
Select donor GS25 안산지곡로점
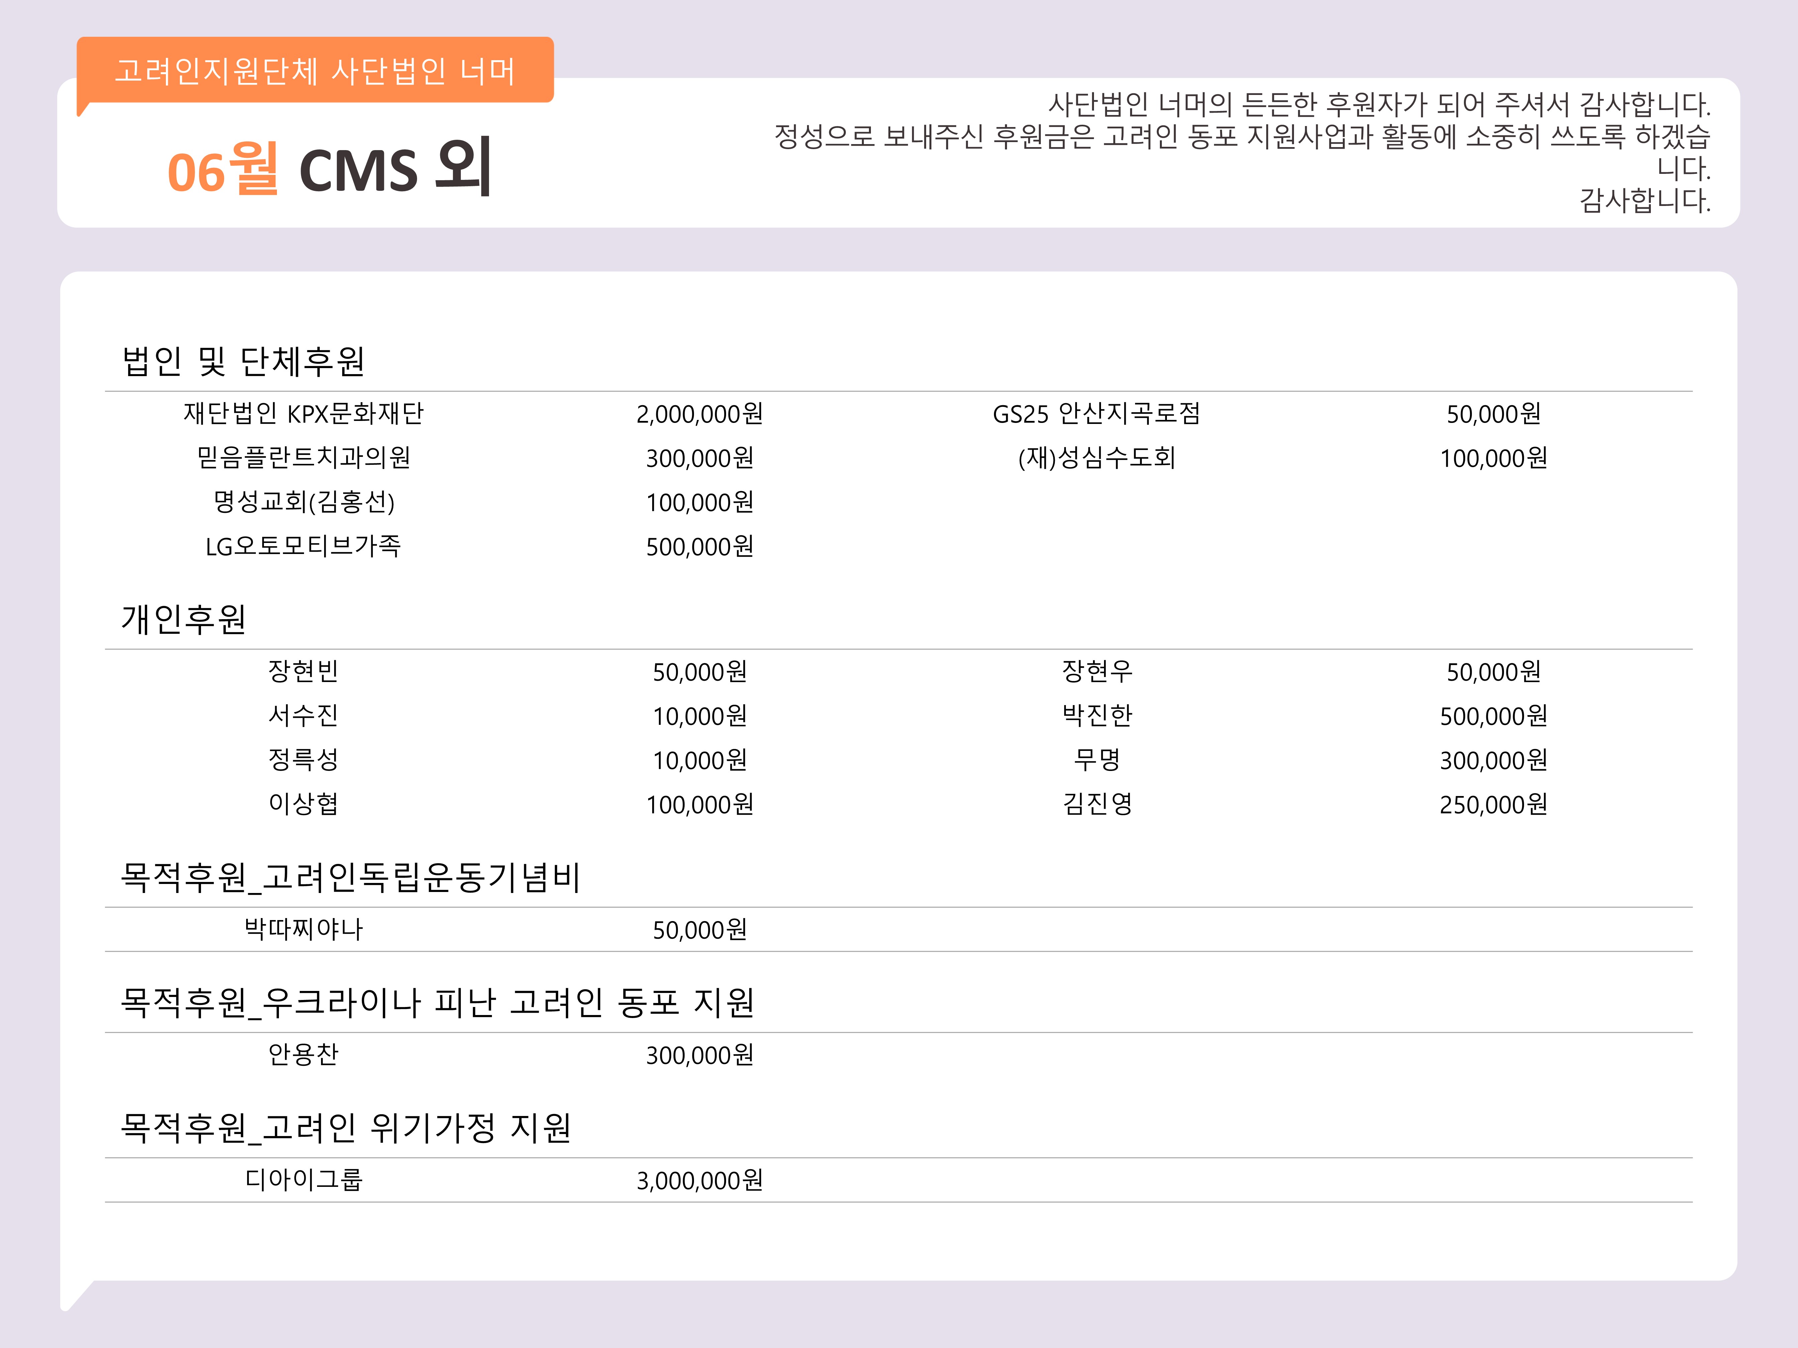tap(1097, 414)
